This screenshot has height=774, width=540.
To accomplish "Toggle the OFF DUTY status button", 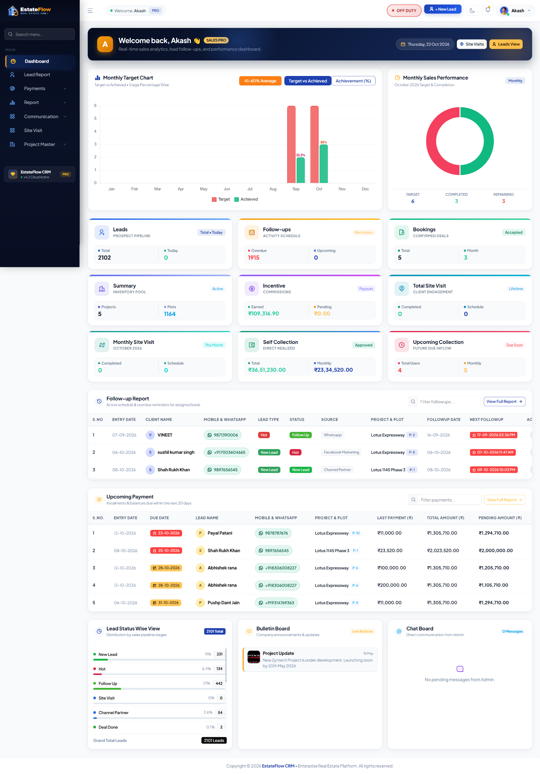I will click(404, 11).
